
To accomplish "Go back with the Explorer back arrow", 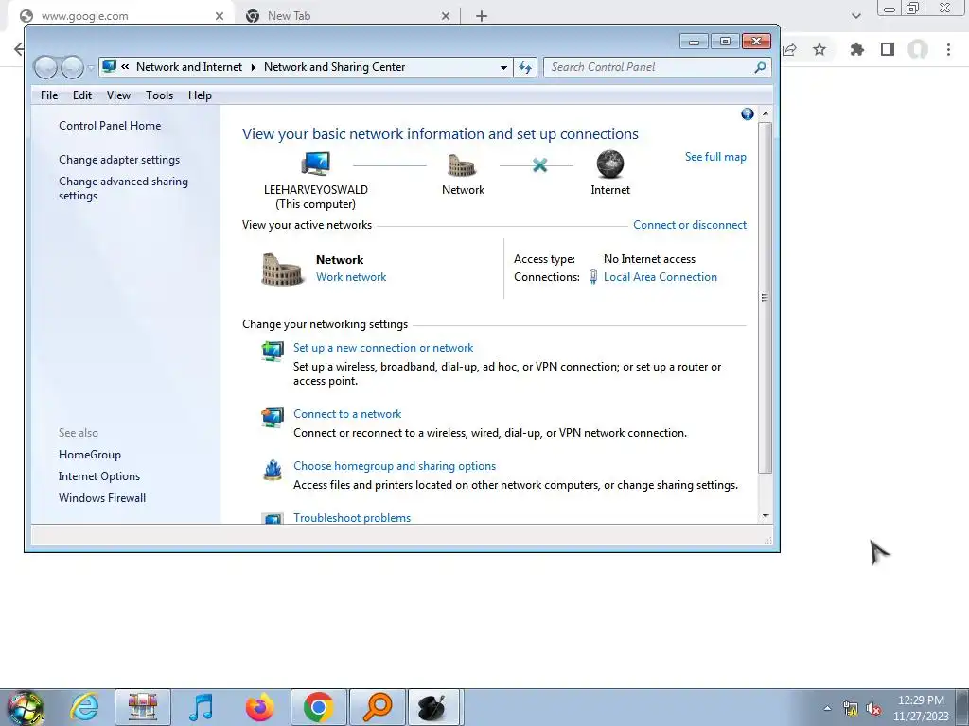I will [45, 67].
